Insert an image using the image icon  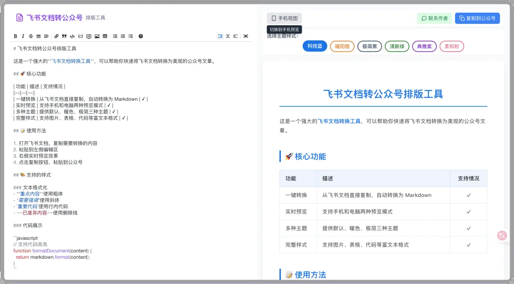97,36
